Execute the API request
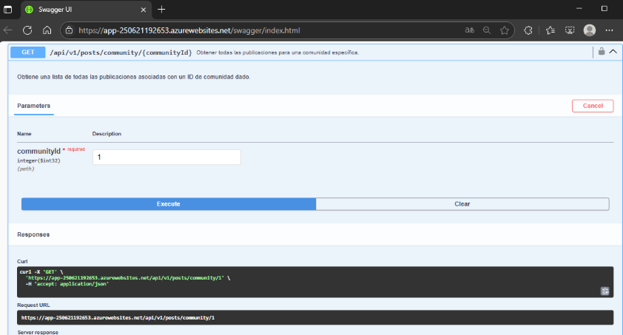 click(169, 204)
